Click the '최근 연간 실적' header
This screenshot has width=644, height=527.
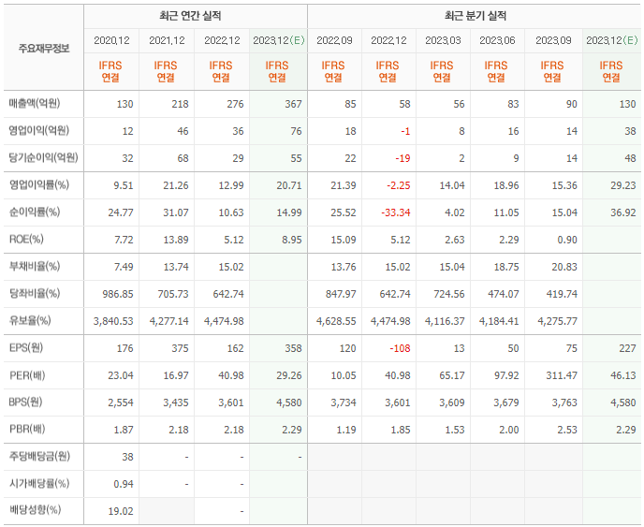(x=190, y=16)
